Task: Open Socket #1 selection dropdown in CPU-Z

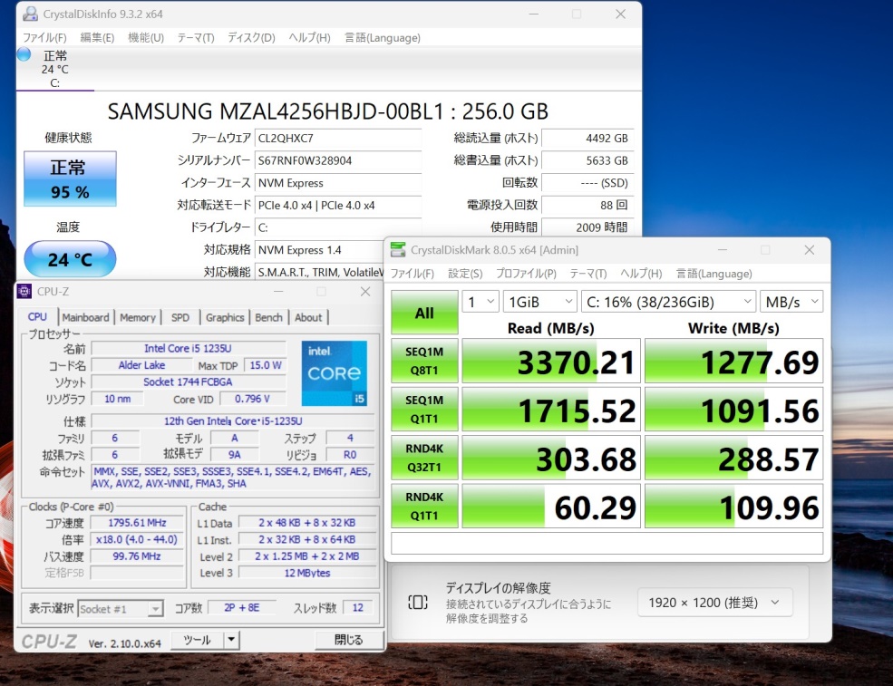Action: [121, 609]
